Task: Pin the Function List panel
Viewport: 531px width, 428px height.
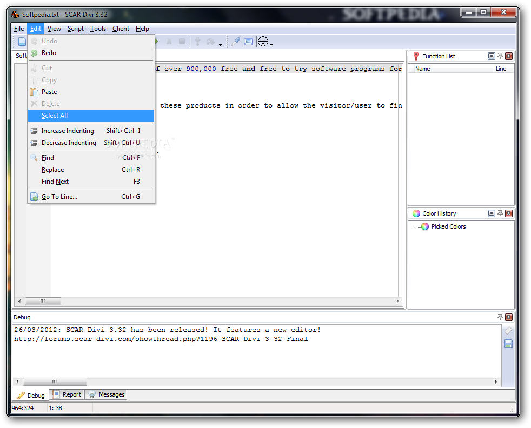Action: pos(500,56)
